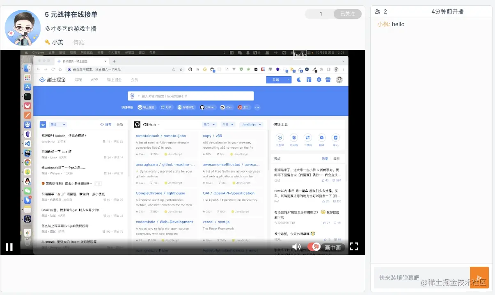Show more quick links via the ellipsis
Screen dimensions: 495x295
tap(257, 107)
